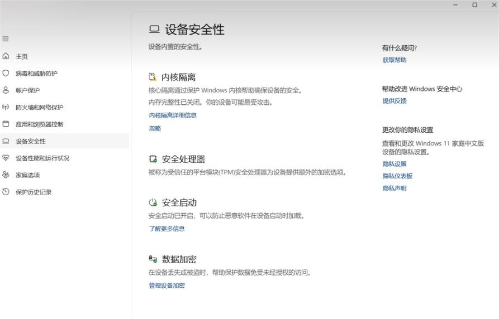Click 忽略 under the core isolation warning
The height and width of the screenshot is (319, 499).
click(x=155, y=128)
